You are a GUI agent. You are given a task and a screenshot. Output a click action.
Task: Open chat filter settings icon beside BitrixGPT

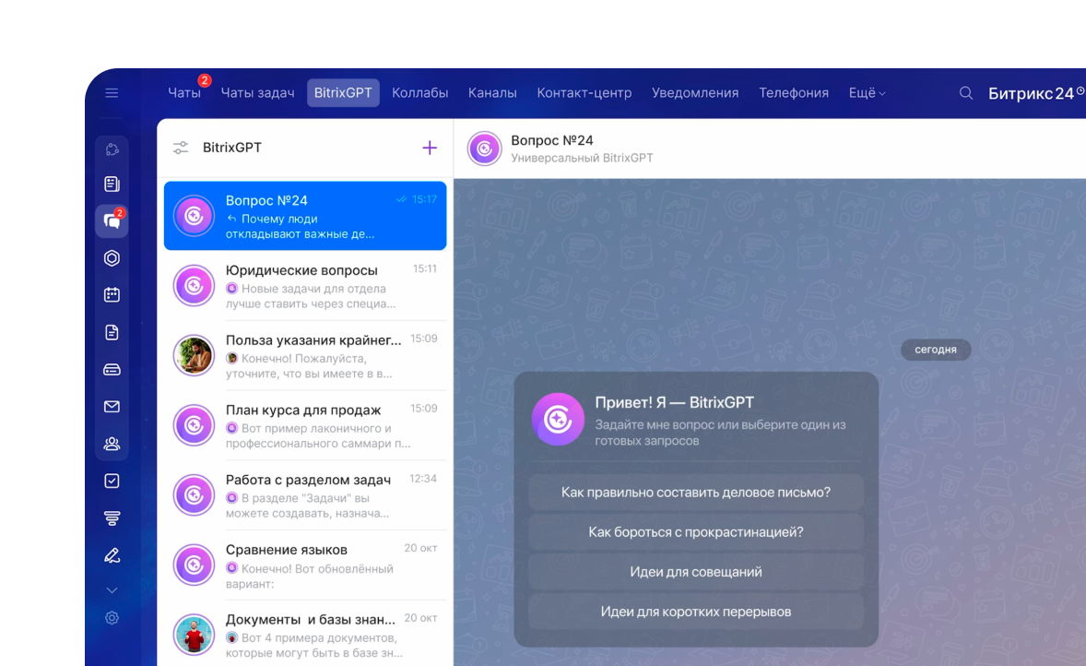(x=181, y=148)
